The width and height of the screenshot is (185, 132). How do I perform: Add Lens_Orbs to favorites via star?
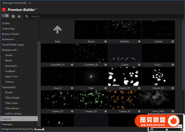tap(173, 111)
